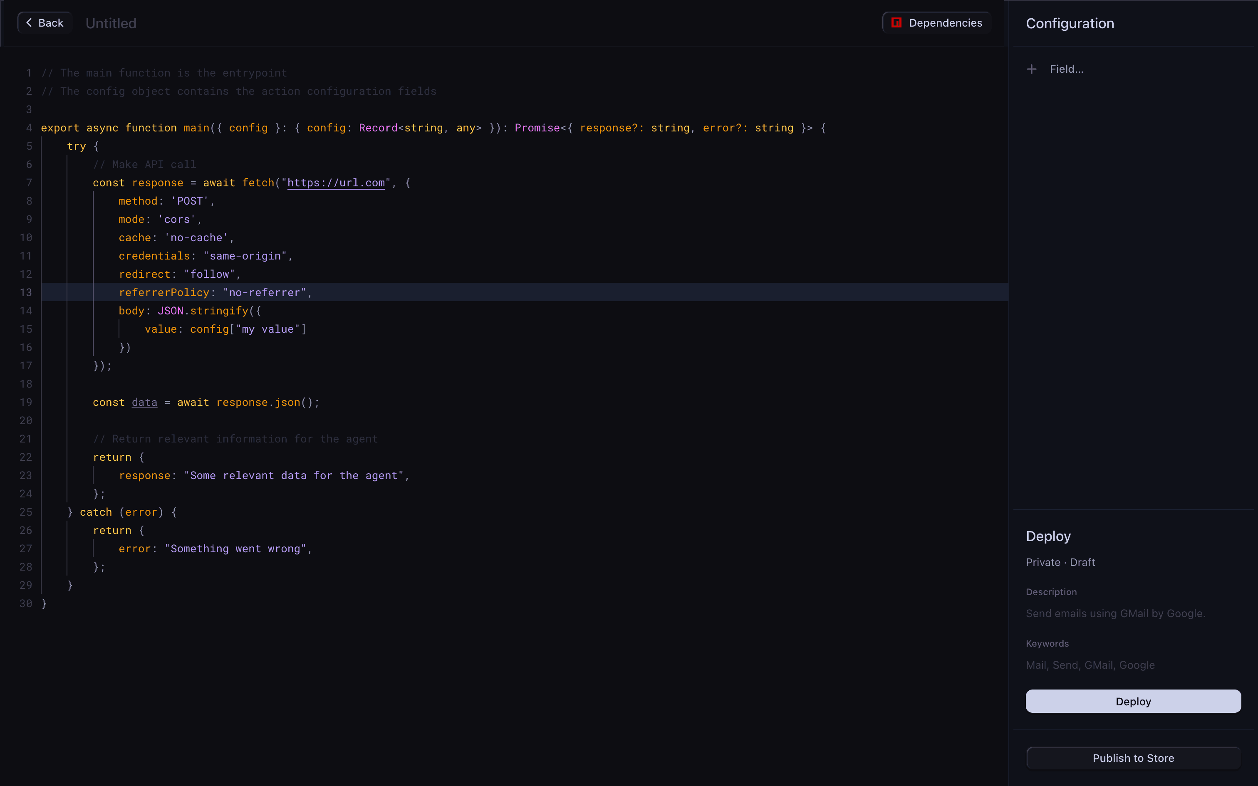The width and height of the screenshot is (1258, 786).
Task: Click line number 4 in gutter
Action: tap(29, 128)
